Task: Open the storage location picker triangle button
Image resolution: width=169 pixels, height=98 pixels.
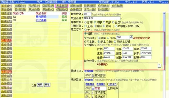Action: 160,66
